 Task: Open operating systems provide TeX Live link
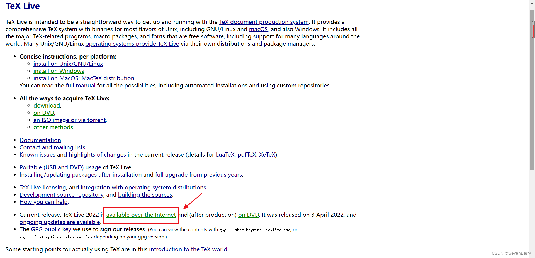pyautogui.click(x=132, y=44)
